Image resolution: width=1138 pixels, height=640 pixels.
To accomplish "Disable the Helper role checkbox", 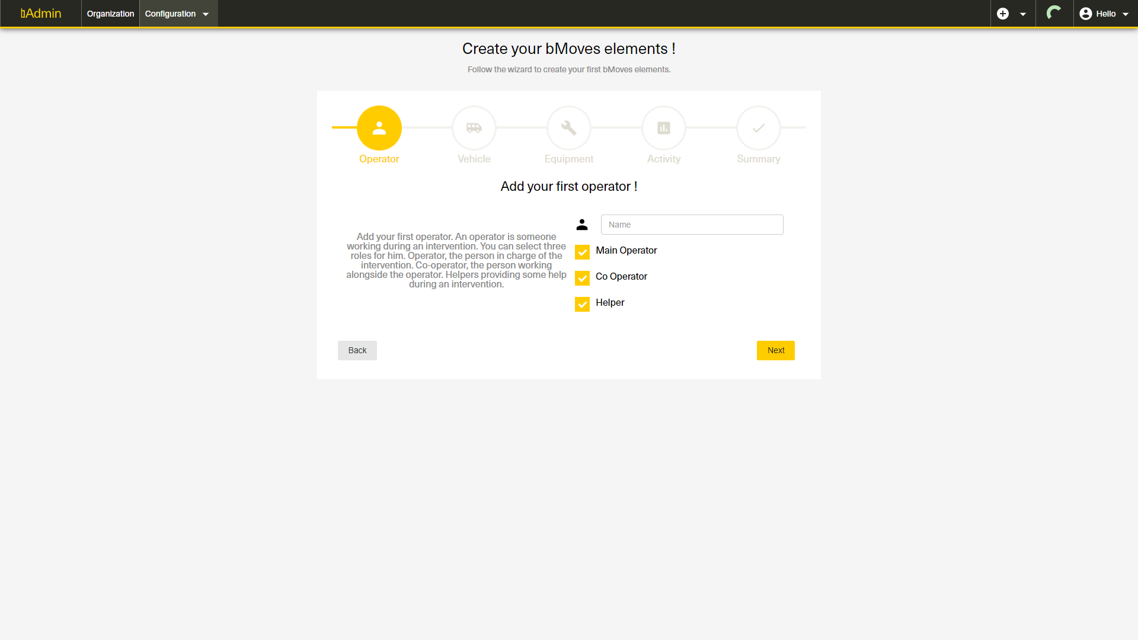I will pos(582,304).
